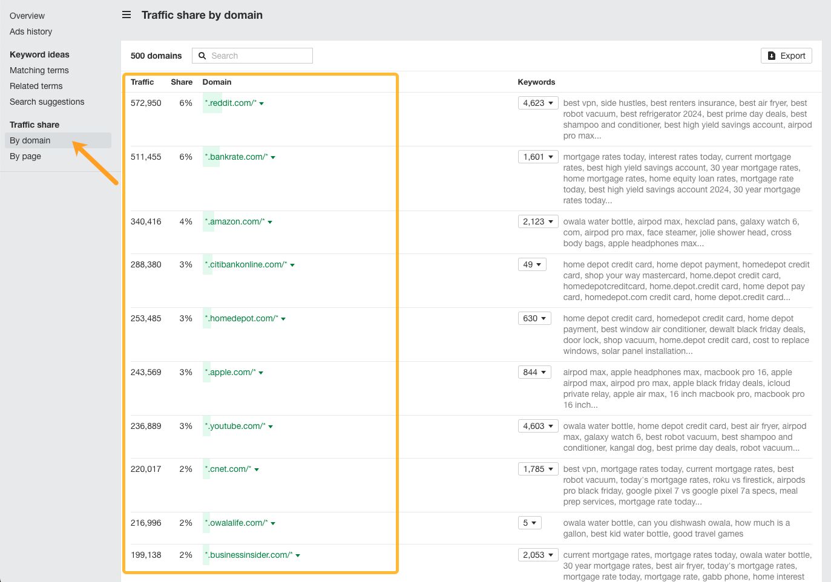Open the 1,601 keywords dropdown for bankrate
The height and width of the screenshot is (582, 831).
537,157
